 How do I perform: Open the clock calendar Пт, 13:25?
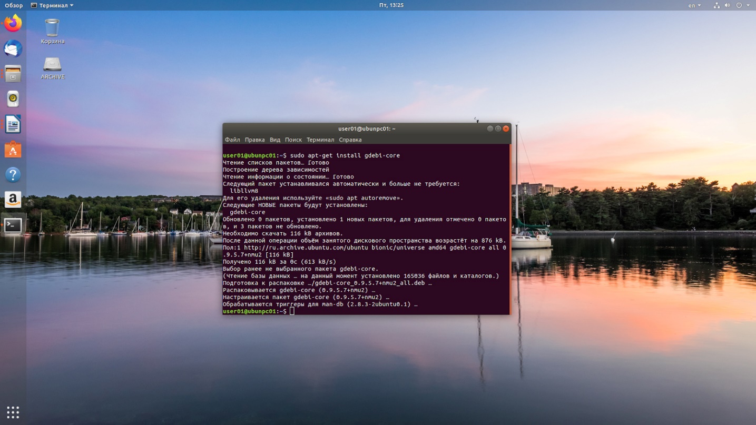click(391, 5)
